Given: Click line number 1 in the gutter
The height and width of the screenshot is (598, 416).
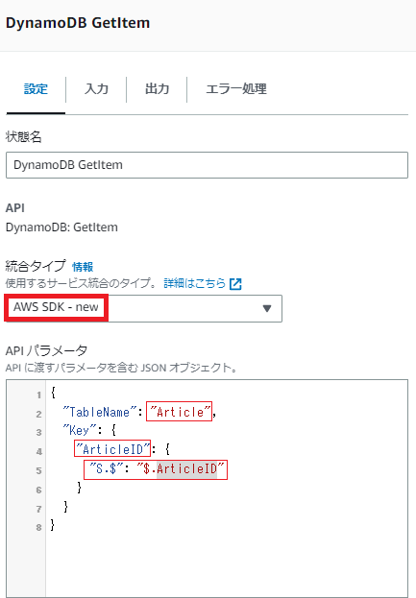Looking at the screenshot, I should [x=39, y=395].
